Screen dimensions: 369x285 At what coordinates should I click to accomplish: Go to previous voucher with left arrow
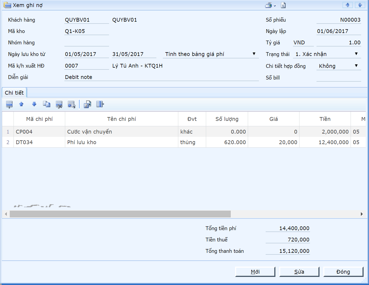347,5
